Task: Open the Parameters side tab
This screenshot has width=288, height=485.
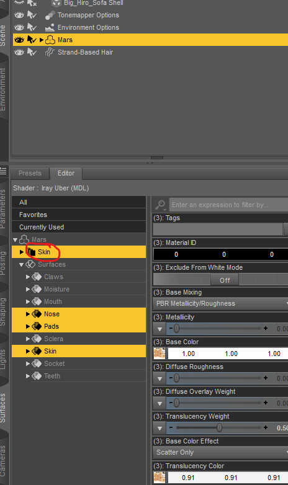Action: [x=3, y=209]
